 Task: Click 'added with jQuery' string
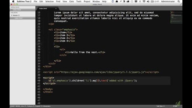click(x=121, y=81)
